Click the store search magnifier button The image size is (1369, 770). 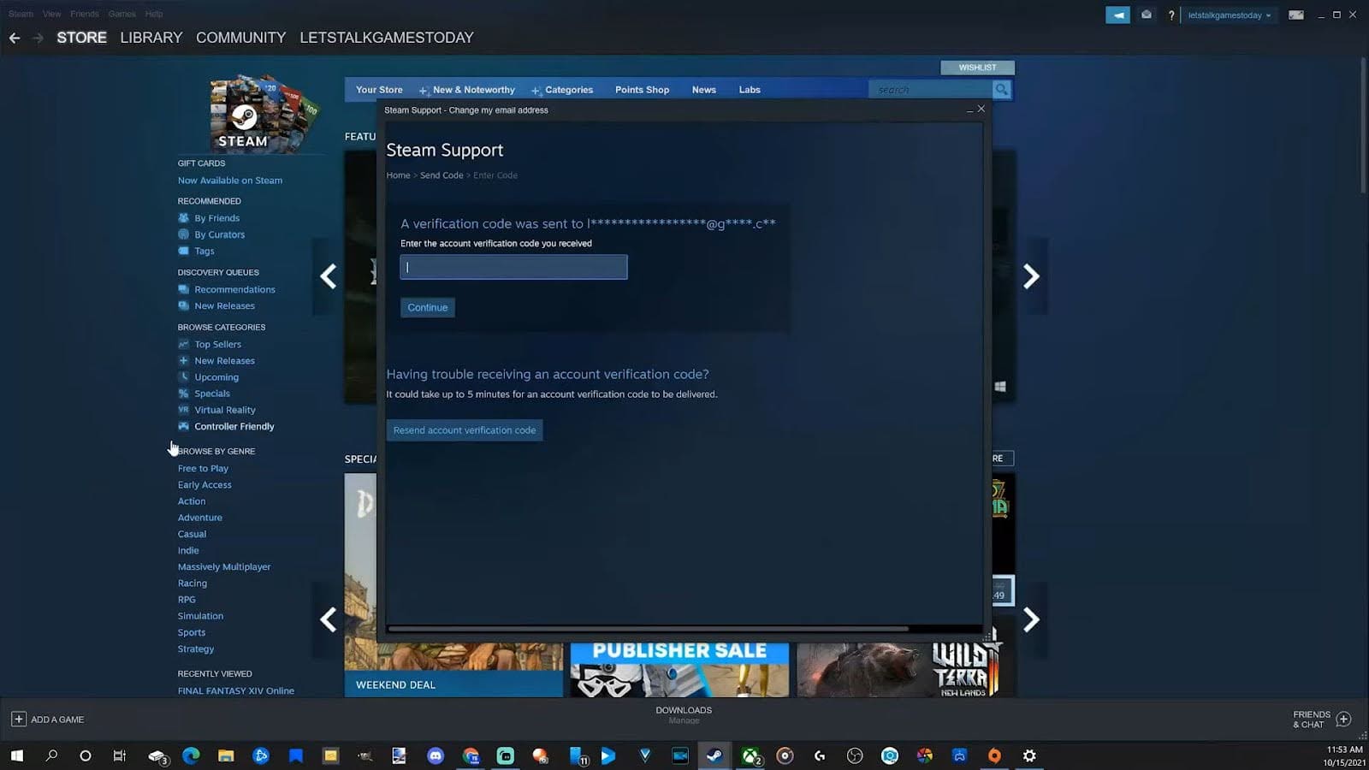click(x=1002, y=89)
